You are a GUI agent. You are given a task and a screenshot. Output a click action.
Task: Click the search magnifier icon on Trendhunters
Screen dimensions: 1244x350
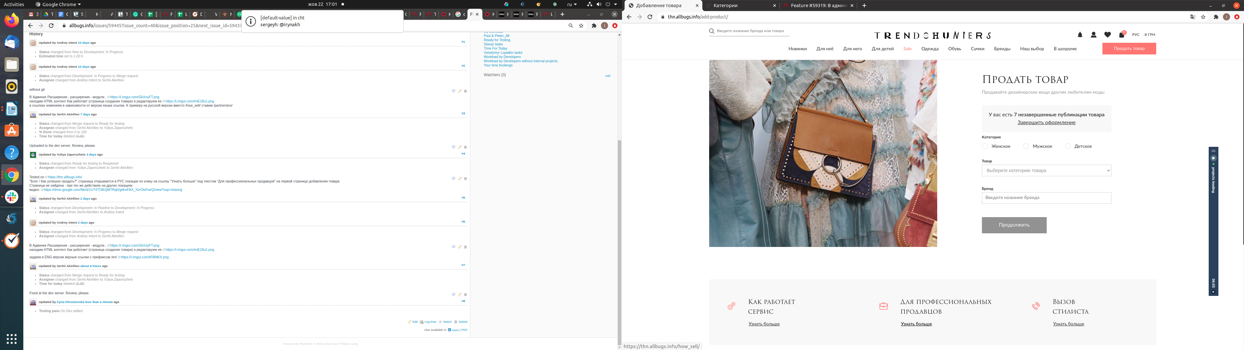711,31
